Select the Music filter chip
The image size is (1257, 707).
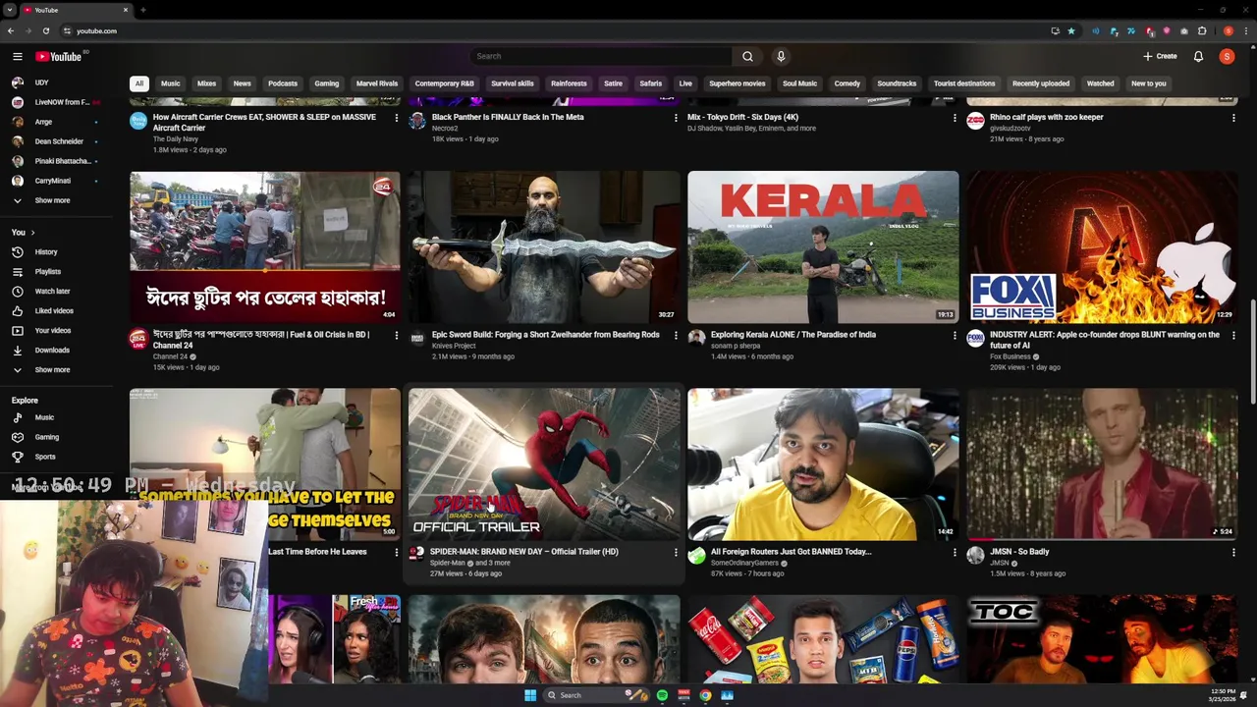coord(171,83)
